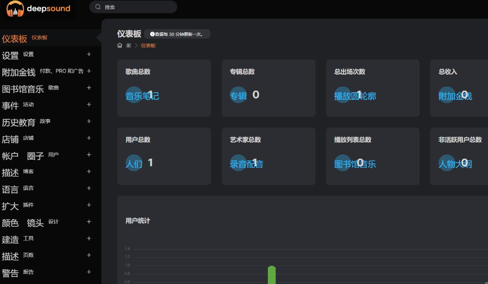
Task: Open the 历史教育 stories sidebar menu
Action: (x=50, y=122)
